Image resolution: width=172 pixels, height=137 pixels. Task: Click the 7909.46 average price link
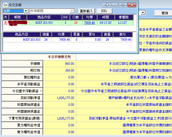coord(90,23)
